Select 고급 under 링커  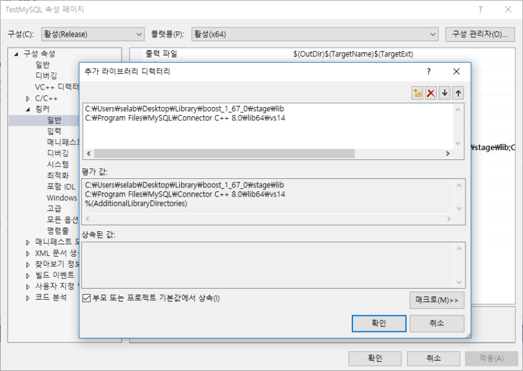click(x=54, y=208)
